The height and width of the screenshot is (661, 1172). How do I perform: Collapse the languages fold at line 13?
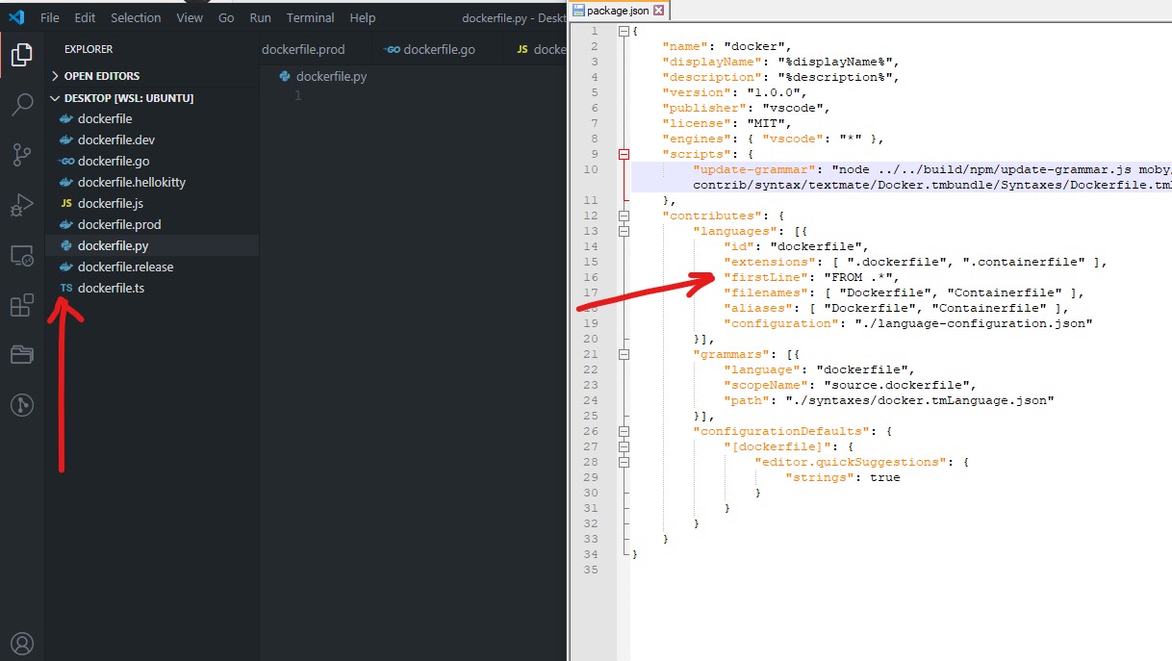624,231
